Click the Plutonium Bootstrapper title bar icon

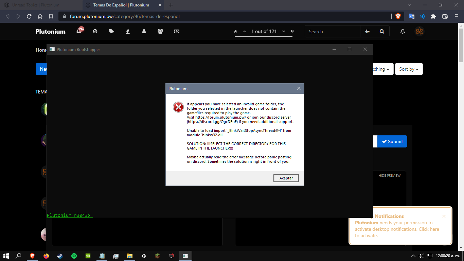52,49
